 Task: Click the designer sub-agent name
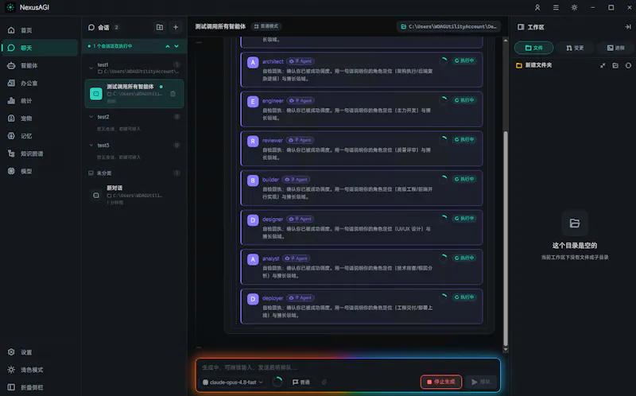(273, 219)
